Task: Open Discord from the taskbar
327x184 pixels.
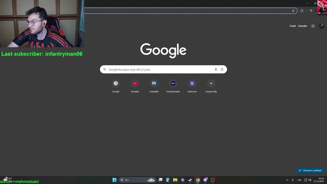Action: (205, 180)
